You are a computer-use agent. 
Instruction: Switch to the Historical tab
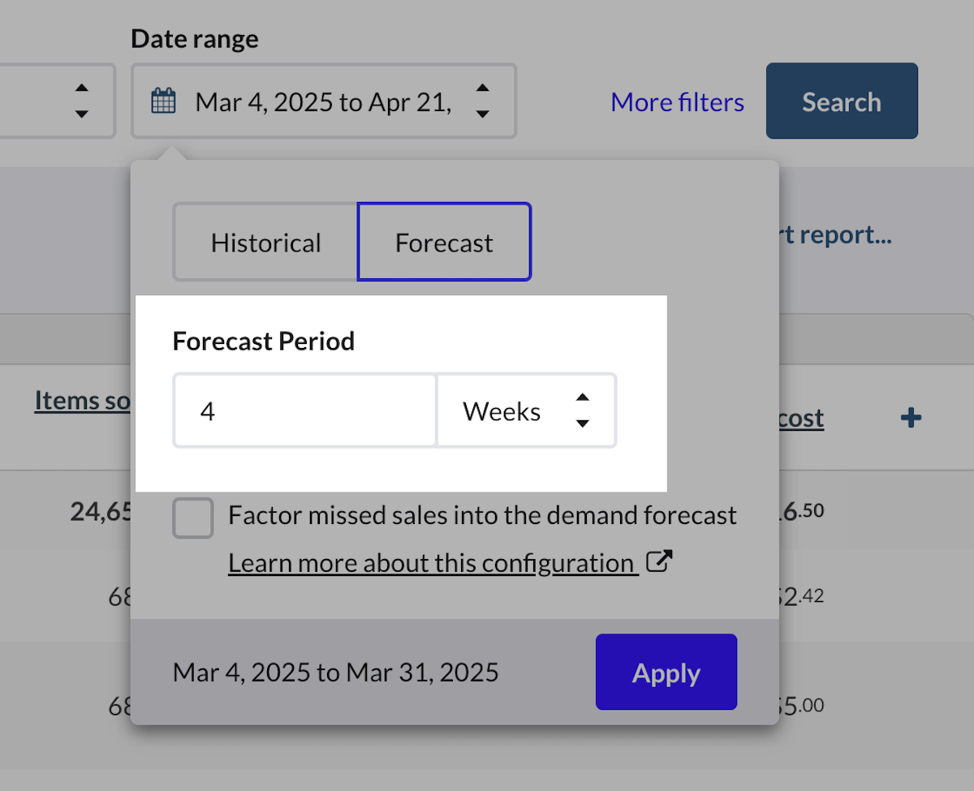point(265,243)
